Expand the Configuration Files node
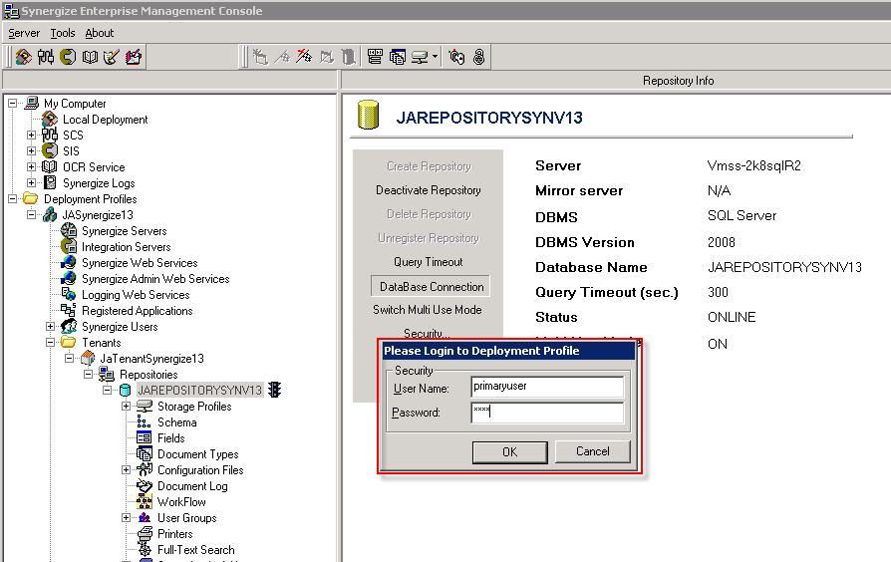The height and width of the screenshot is (562, 891). (127, 470)
